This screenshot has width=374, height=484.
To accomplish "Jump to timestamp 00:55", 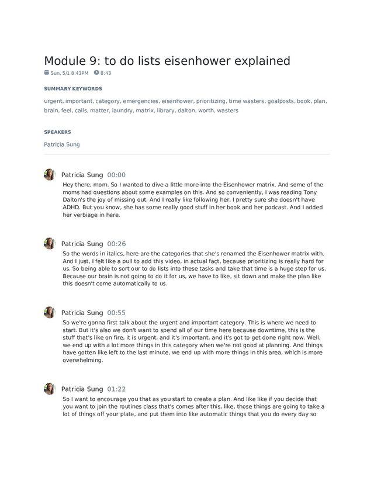I will click(116, 313).
